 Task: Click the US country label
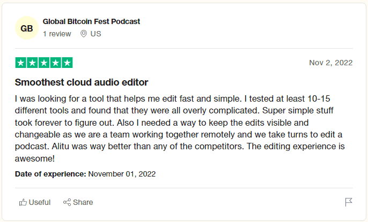tap(96, 34)
